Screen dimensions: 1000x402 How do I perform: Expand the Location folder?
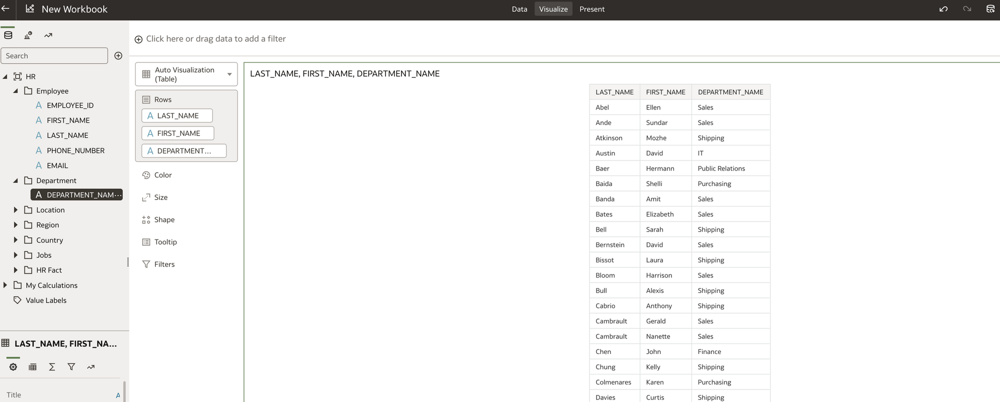pyautogui.click(x=15, y=210)
